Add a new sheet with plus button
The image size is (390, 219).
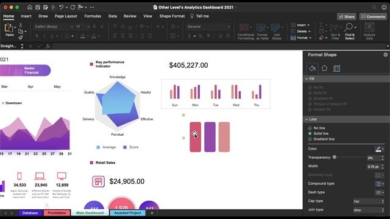[x=152, y=213]
